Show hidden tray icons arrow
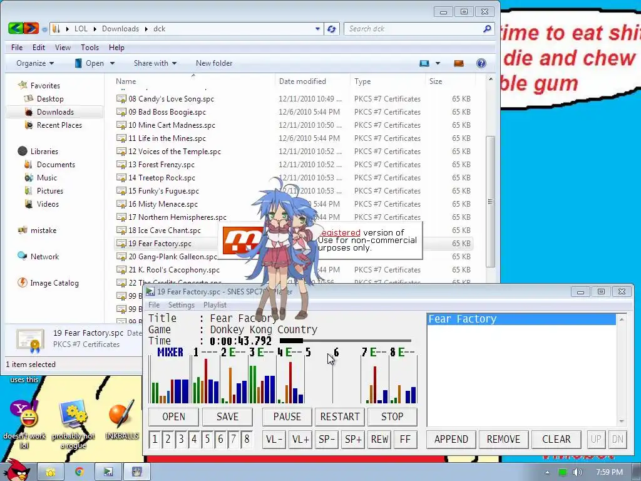The image size is (641, 481). 547,472
